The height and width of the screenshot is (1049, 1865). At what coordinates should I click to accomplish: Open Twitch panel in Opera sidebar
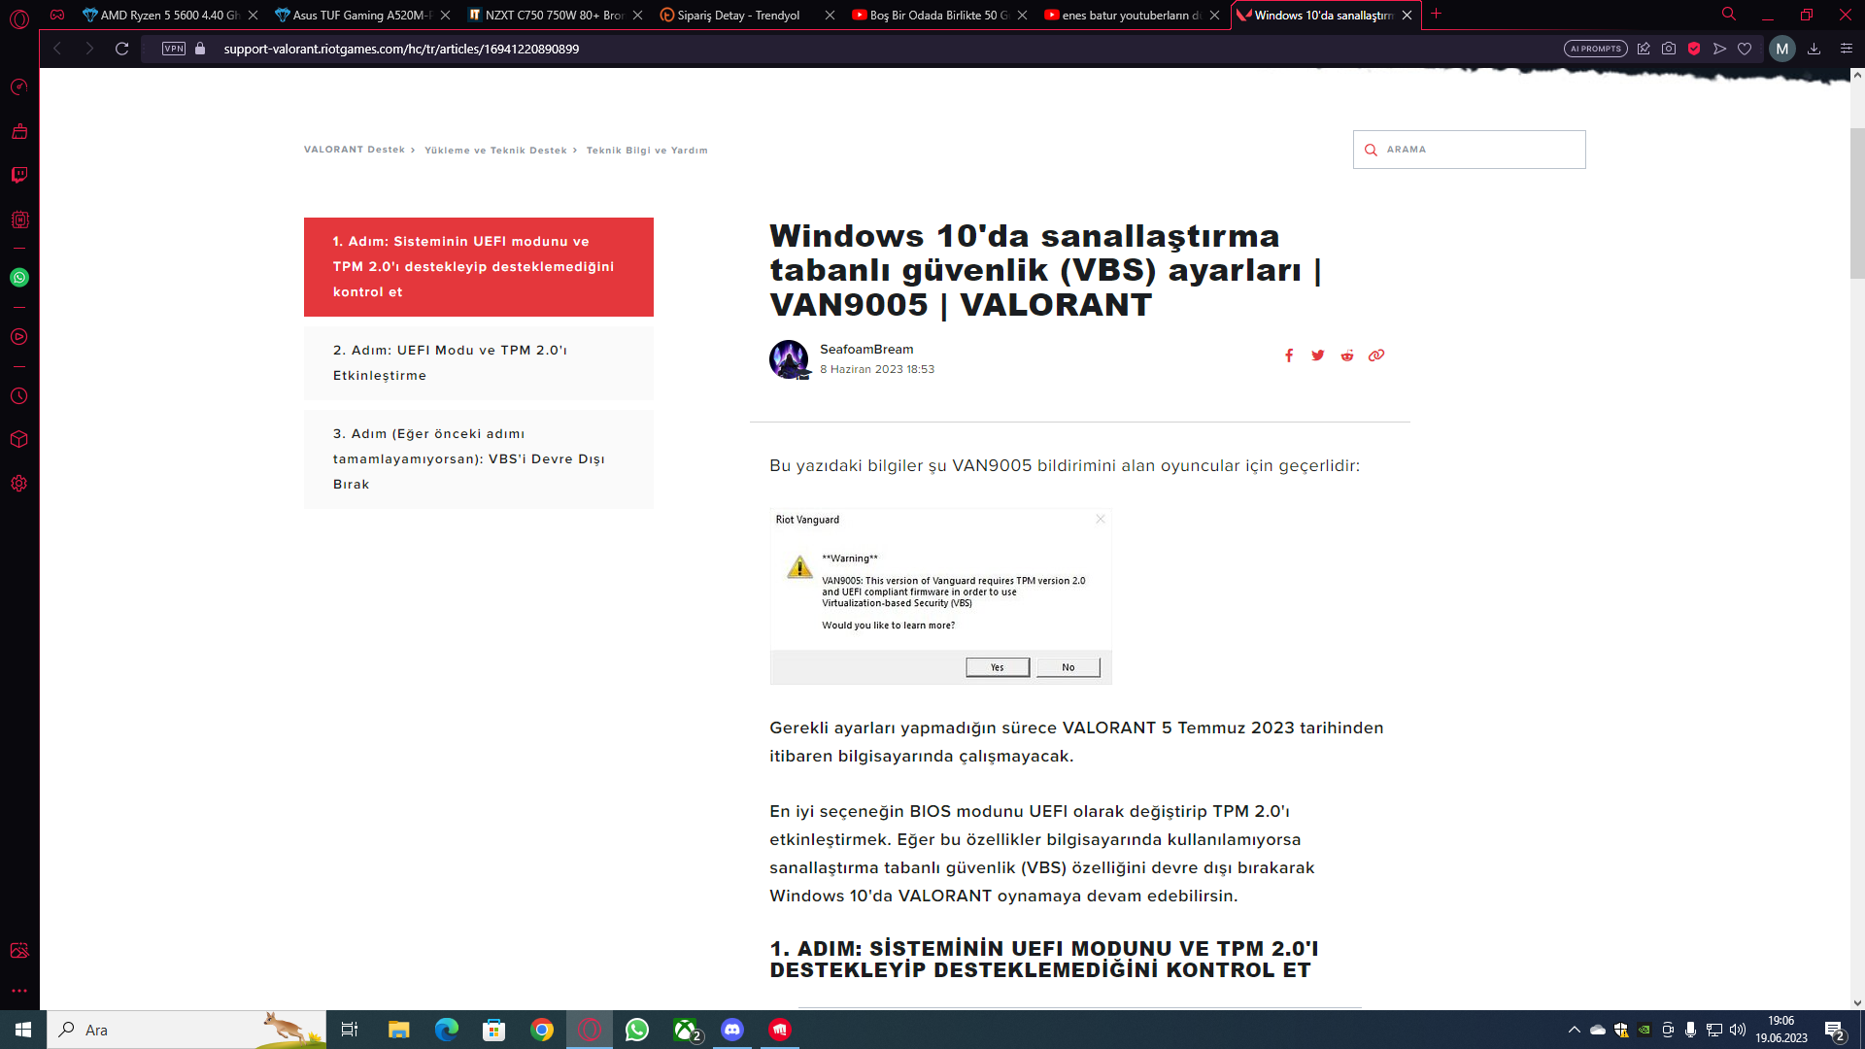(x=19, y=175)
